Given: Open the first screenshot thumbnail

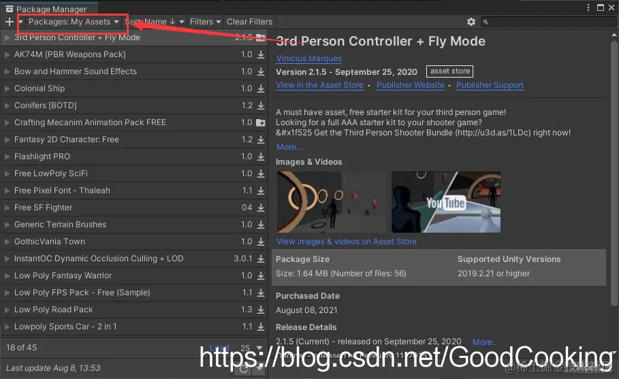Looking at the screenshot, I should point(331,202).
